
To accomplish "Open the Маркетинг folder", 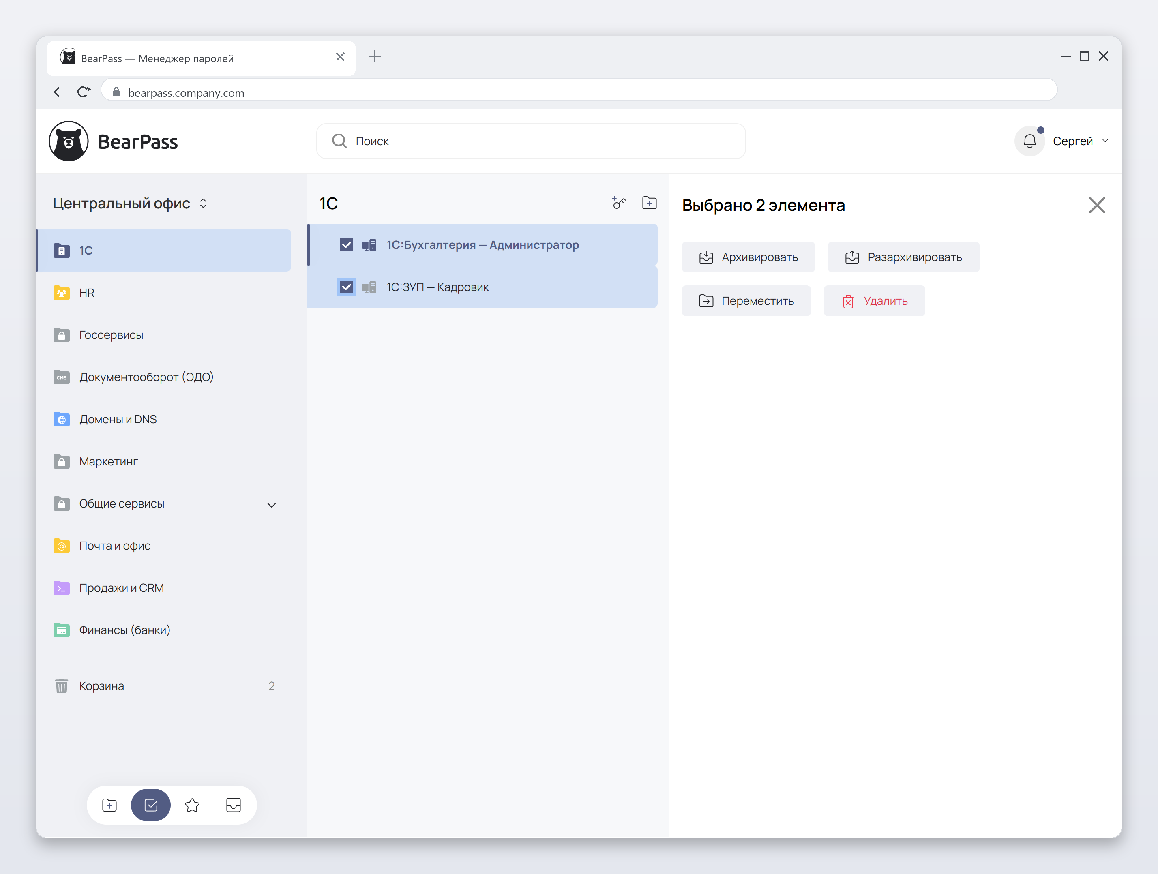I will pyautogui.click(x=164, y=462).
